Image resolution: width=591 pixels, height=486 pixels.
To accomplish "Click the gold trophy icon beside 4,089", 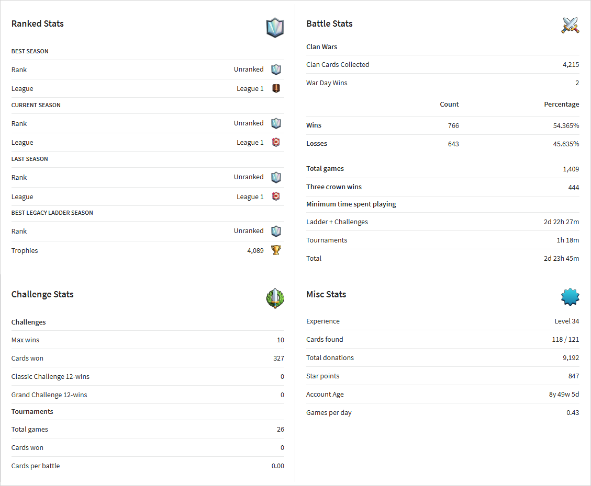I will [x=276, y=250].
